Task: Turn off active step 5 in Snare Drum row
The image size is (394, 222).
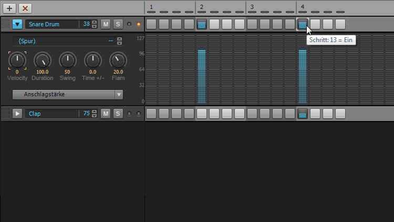Action: point(202,24)
